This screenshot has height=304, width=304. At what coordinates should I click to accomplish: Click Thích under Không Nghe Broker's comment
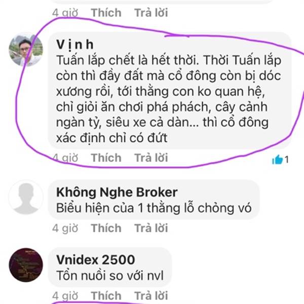pyautogui.click(x=106, y=228)
